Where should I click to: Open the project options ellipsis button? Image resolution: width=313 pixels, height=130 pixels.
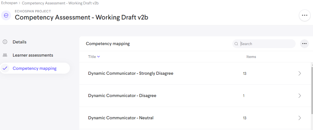click(x=304, y=15)
